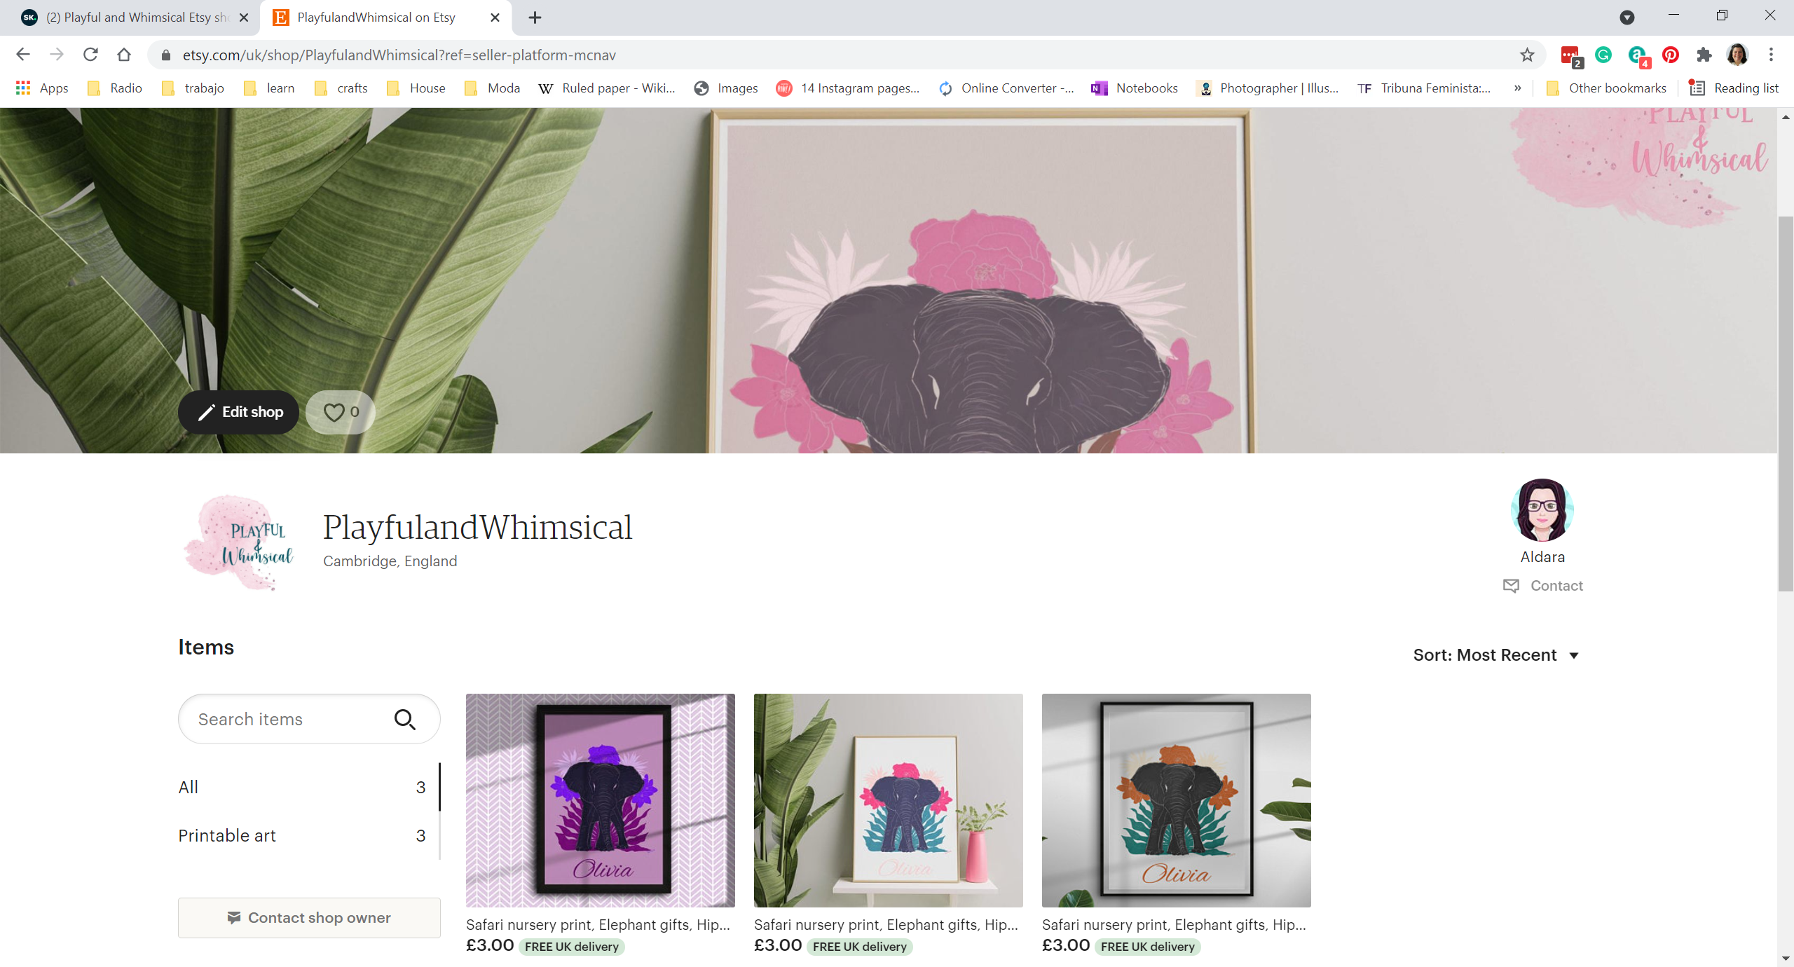Open the Online Converter bookmark

[1006, 88]
